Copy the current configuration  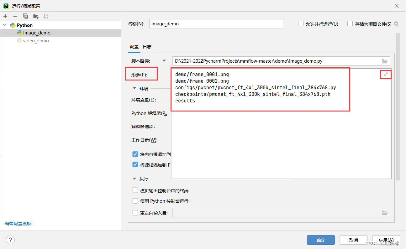(x=26, y=16)
